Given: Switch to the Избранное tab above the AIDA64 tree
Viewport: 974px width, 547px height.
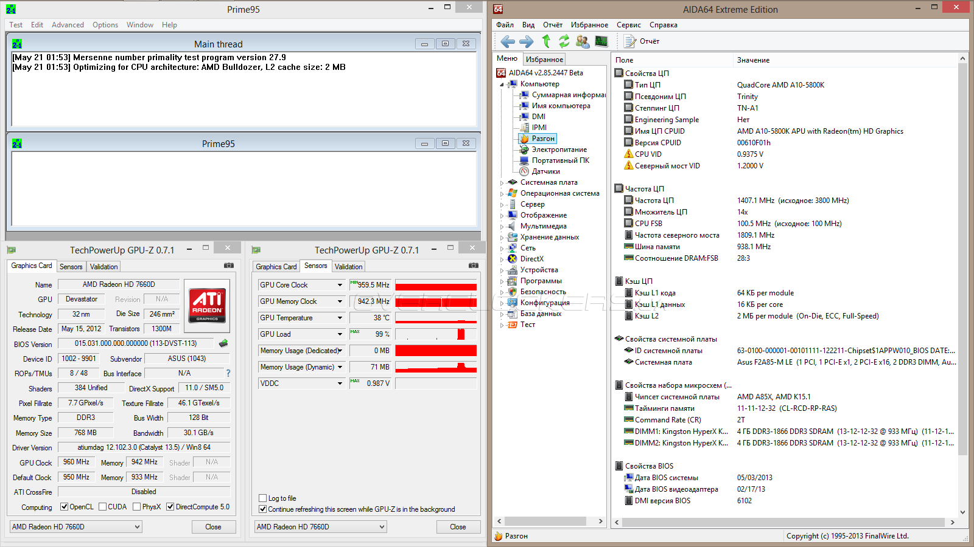Looking at the screenshot, I should click(545, 59).
